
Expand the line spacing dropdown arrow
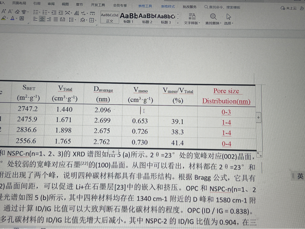pyautogui.click(x=75, y=20)
